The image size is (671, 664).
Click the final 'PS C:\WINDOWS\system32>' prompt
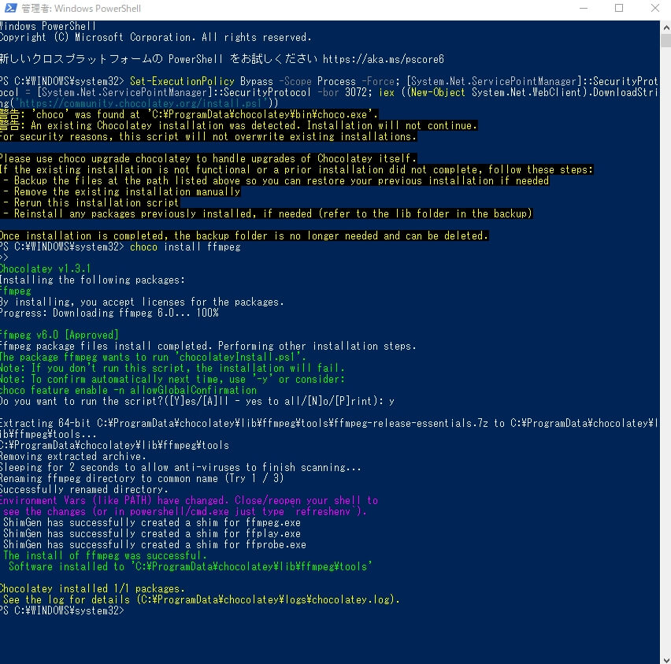[x=62, y=611]
